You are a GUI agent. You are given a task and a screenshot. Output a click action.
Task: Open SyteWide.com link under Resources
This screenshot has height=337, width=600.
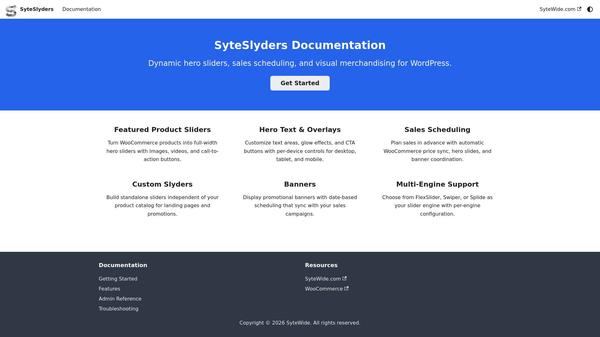click(x=326, y=279)
